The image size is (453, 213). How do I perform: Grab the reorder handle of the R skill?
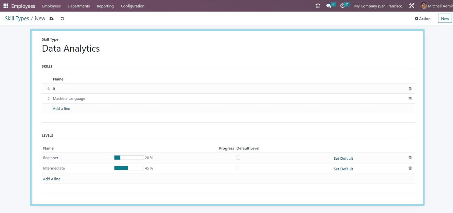click(49, 89)
